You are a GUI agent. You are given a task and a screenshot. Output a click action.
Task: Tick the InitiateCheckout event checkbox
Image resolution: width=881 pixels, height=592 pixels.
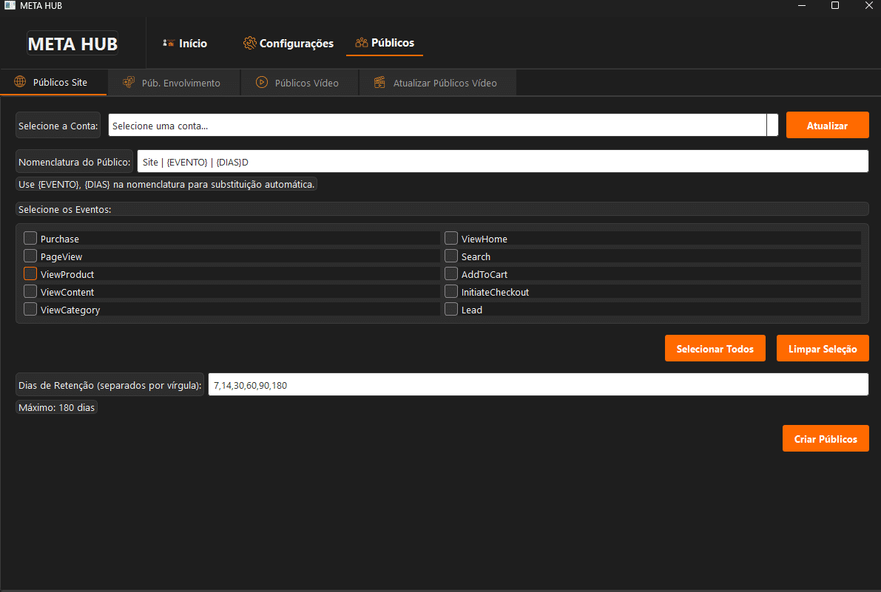pyautogui.click(x=451, y=292)
